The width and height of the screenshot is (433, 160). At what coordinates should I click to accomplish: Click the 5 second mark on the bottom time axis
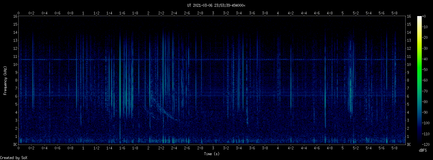[343, 148]
